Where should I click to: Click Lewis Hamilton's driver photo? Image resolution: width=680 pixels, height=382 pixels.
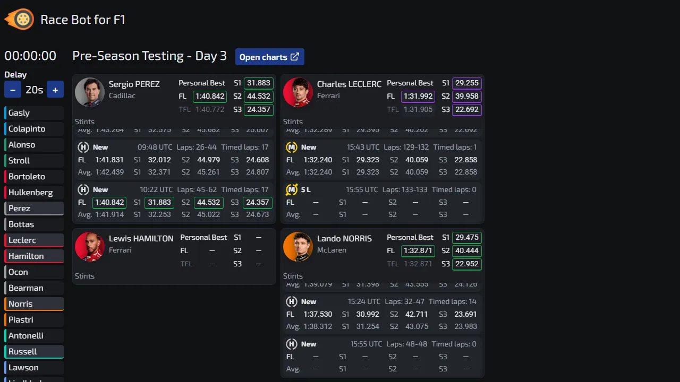[x=90, y=247]
